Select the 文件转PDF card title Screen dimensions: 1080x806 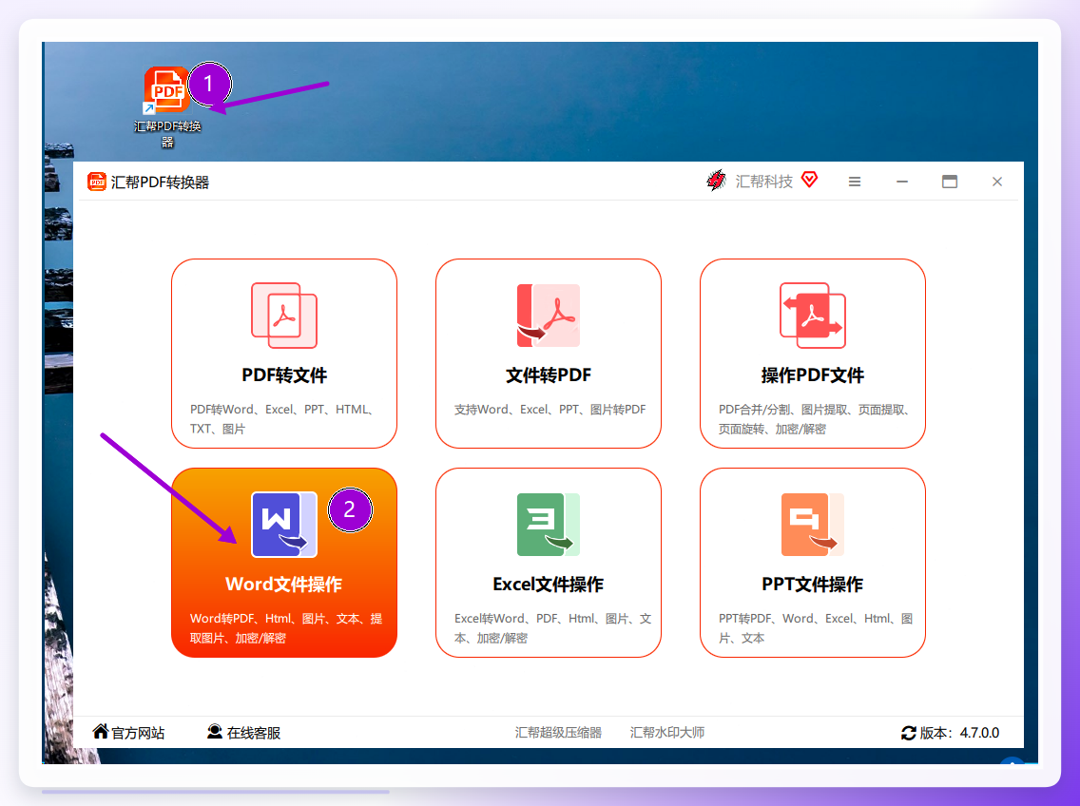point(549,375)
